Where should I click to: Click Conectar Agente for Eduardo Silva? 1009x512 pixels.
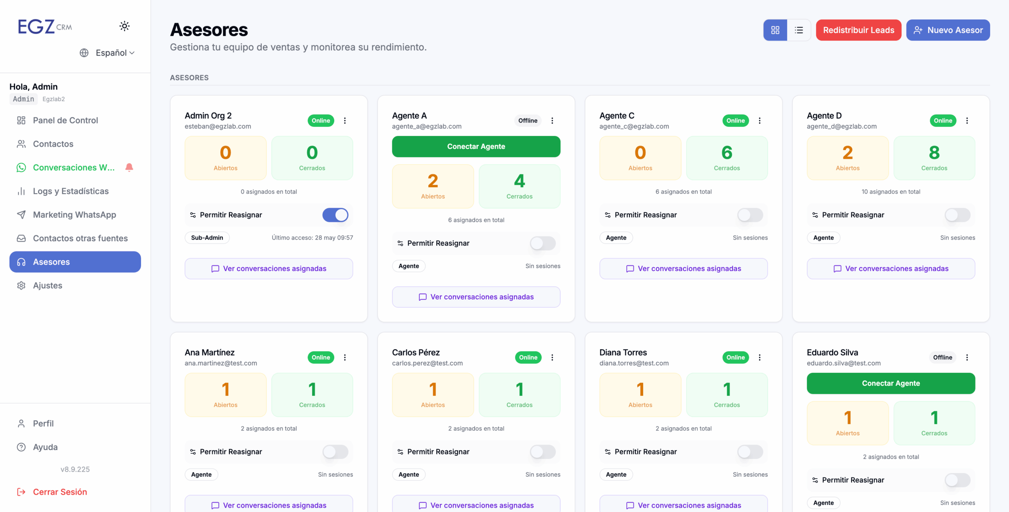click(891, 384)
